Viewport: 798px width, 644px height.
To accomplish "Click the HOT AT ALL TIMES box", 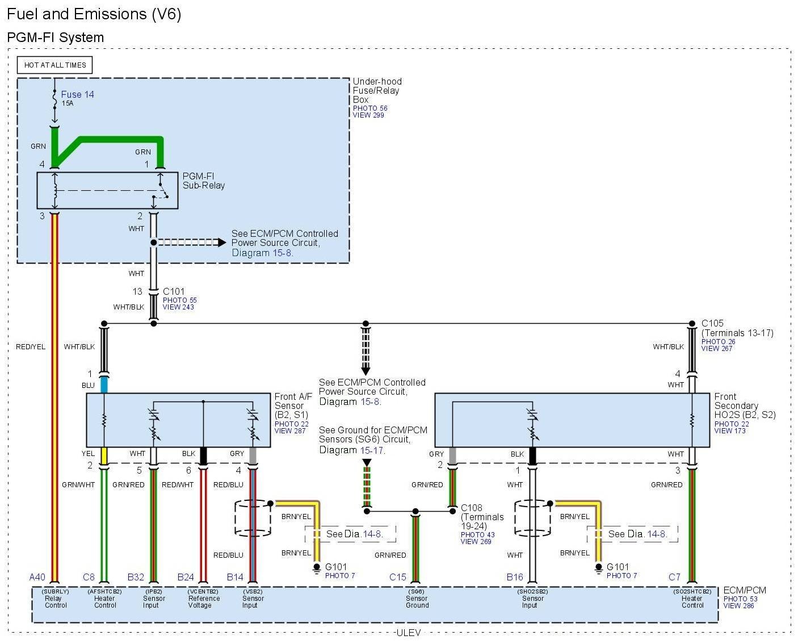I will click(x=55, y=65).
